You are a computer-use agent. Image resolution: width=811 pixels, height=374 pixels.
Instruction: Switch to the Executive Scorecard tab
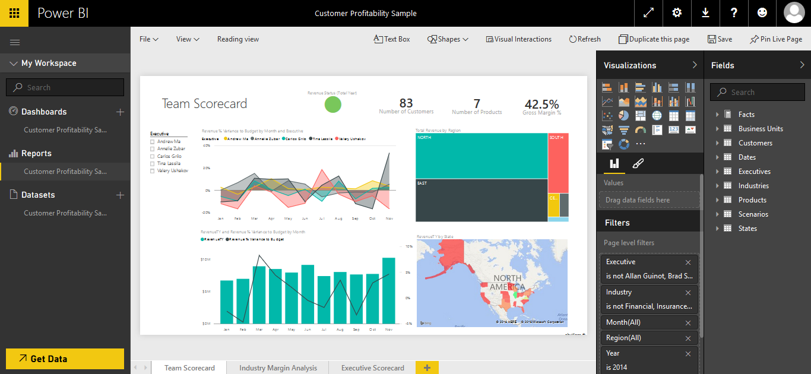tap(373, 367)
